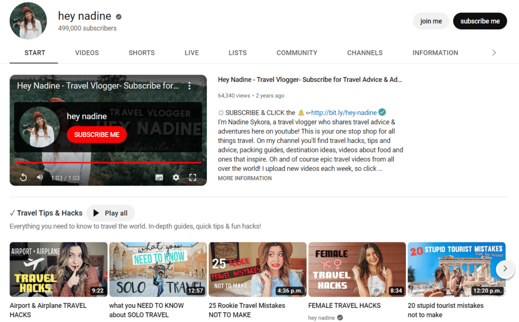Mute the trailer video volume

(x=40, y=177)
